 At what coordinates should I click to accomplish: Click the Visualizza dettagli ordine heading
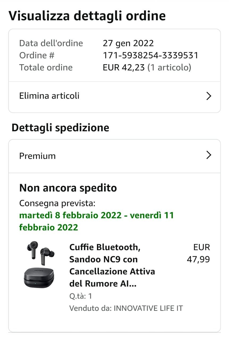[87, 16]
